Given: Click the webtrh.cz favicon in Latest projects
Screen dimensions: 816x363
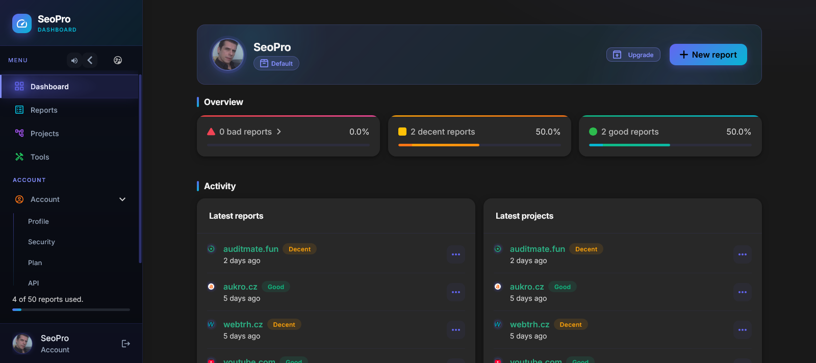Looking at the screenshot, I should (498, 324).
